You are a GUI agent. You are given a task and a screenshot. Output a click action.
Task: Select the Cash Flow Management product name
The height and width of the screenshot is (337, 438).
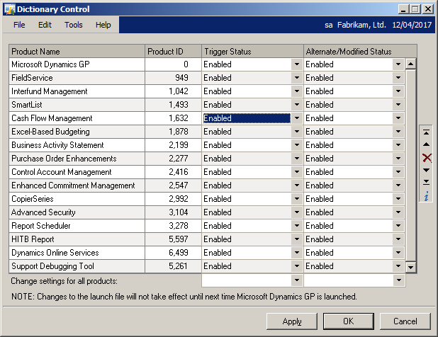52,118
